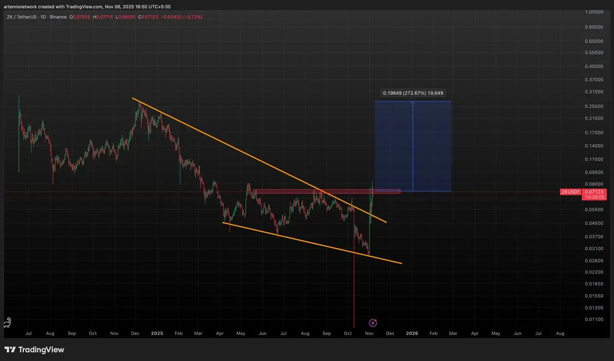Click the 0.02200 price axis label

click(x=594, y=272)
